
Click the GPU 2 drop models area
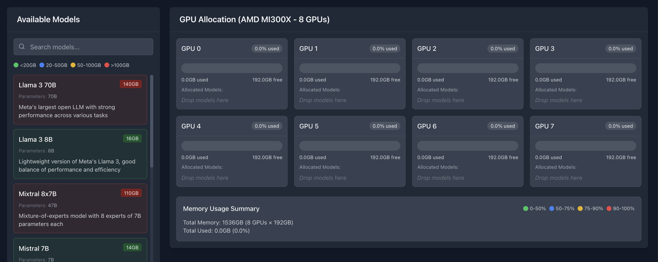(441, 100)
